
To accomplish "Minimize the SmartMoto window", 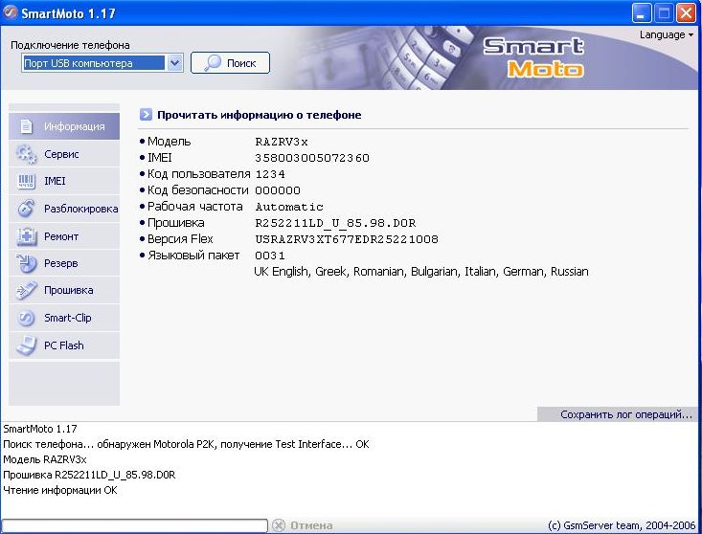I will click(641, 13).
